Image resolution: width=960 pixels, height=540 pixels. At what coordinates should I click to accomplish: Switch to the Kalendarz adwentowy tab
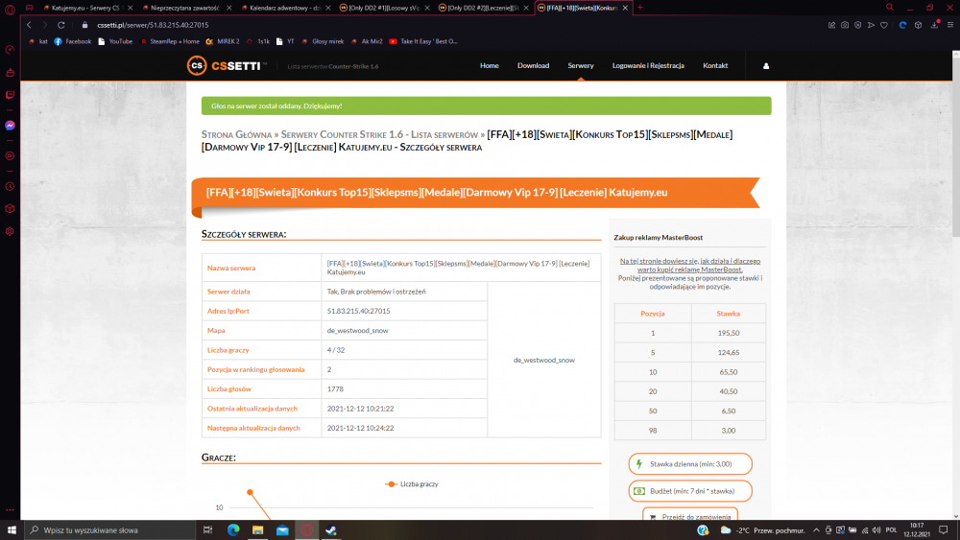tap(284, 8)
